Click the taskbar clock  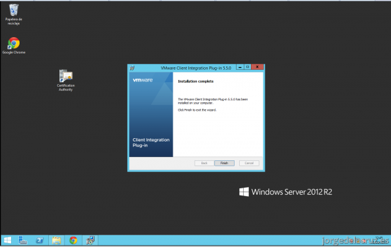[x=379, y=240]
